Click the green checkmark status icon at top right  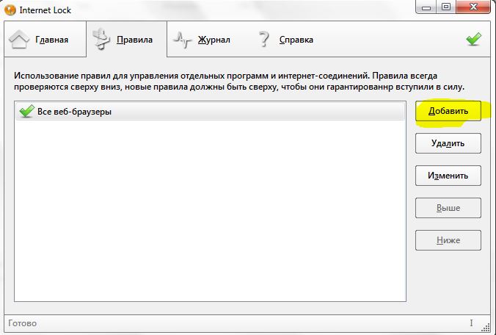point(473,40)
